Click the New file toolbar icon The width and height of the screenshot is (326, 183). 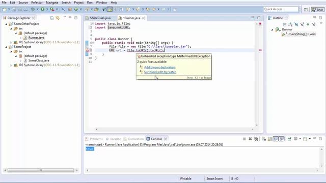5,9
